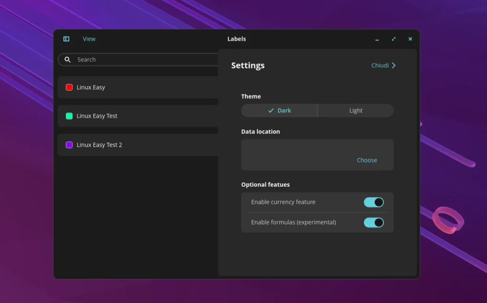Open the View menu
This screenshot has width=487, height=303.
pyautogui.click(x=89, y=39)
